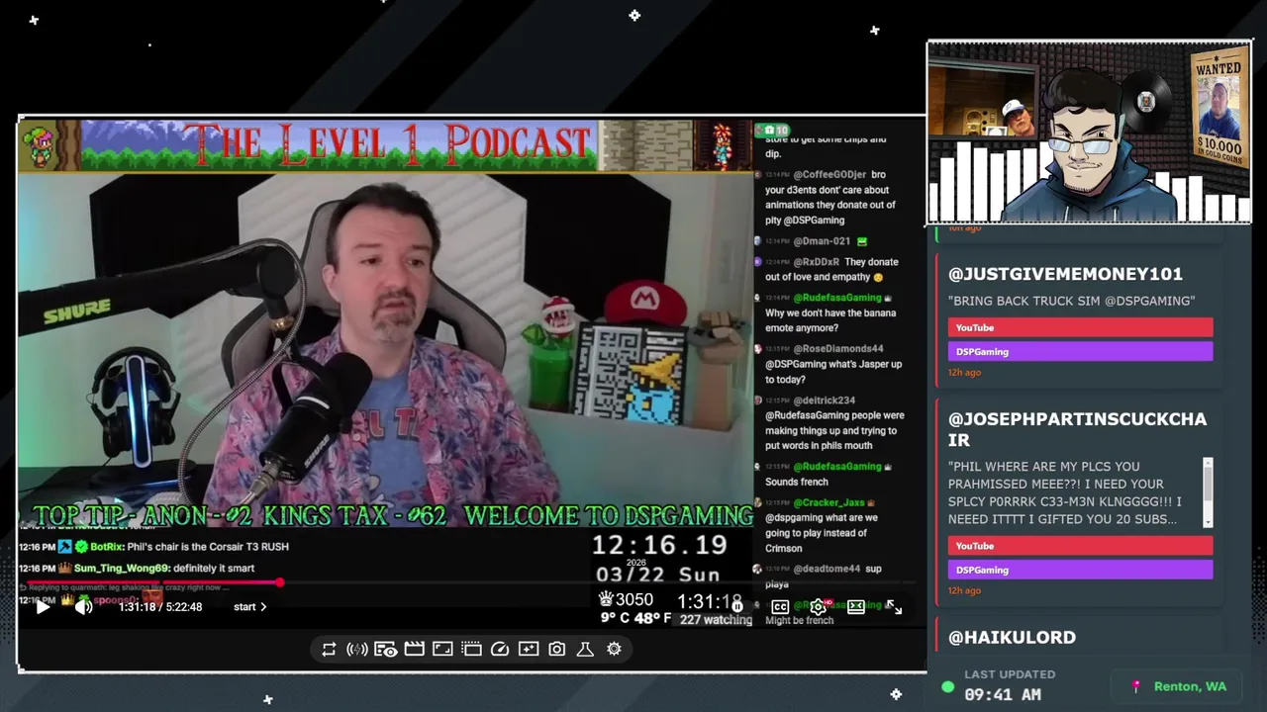Switch to theater mode in the player
1267x712 pixels.
pos(856,607)
